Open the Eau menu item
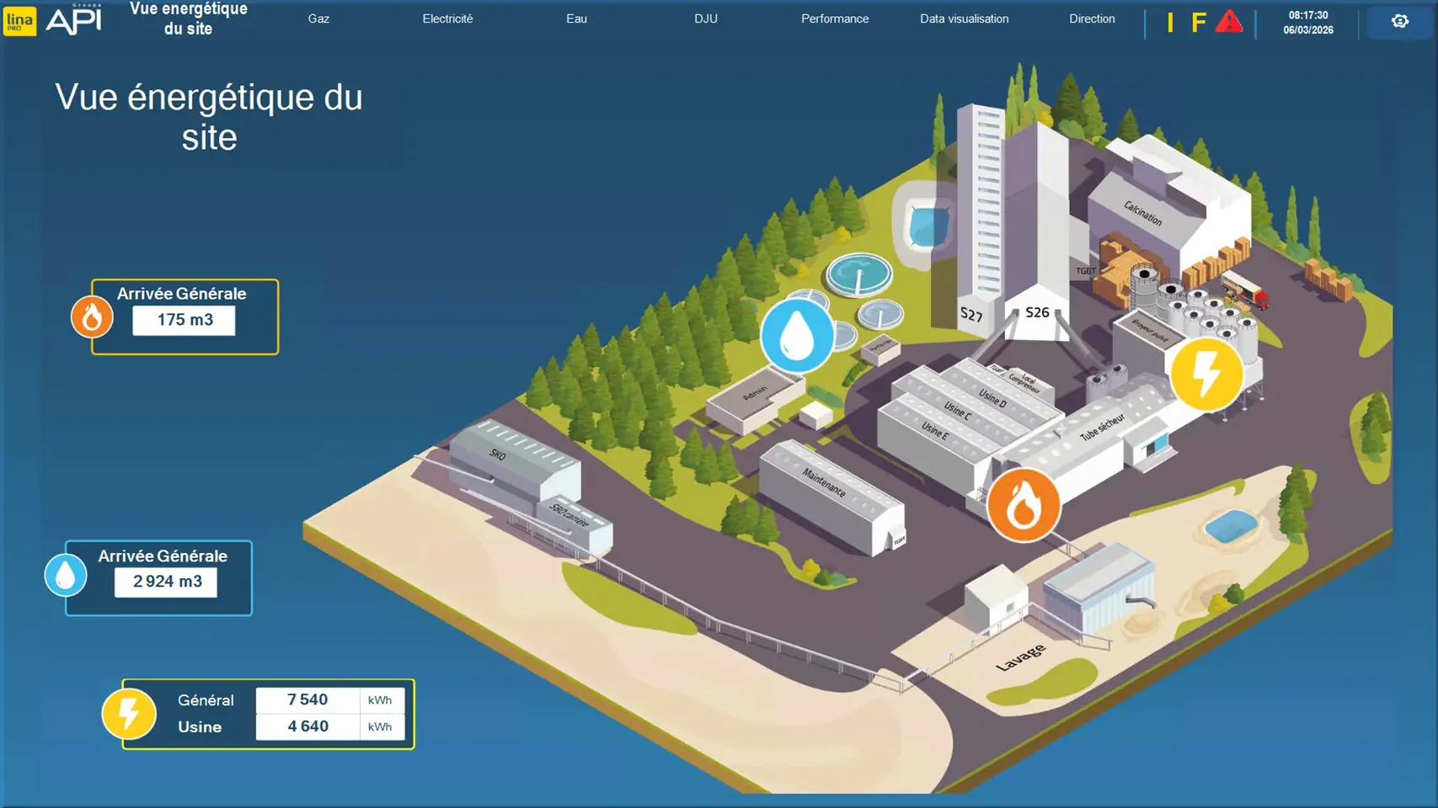1438x808 pixels. point(576,19)
